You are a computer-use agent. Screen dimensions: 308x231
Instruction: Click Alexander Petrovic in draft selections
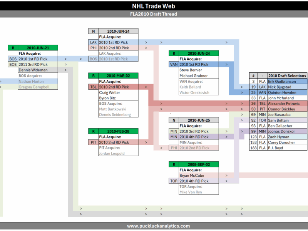tap(287, 104)
